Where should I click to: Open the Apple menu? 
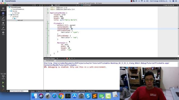coord(3,1)
